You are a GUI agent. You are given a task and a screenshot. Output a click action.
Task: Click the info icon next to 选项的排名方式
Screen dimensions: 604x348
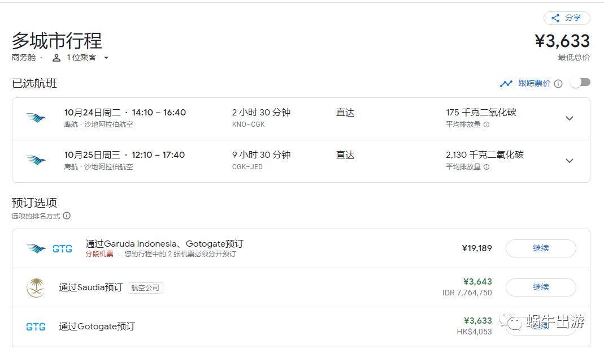pyautogui.click(x=67, y=216)
